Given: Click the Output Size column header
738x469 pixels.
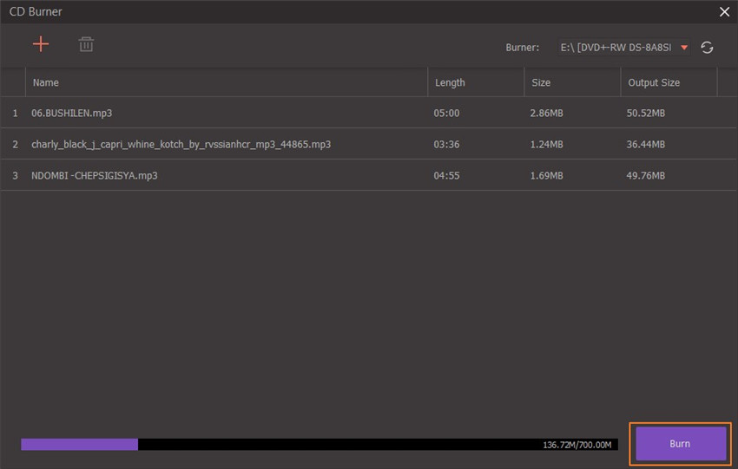Looking at the screenshot, I should tap(653, 82).
